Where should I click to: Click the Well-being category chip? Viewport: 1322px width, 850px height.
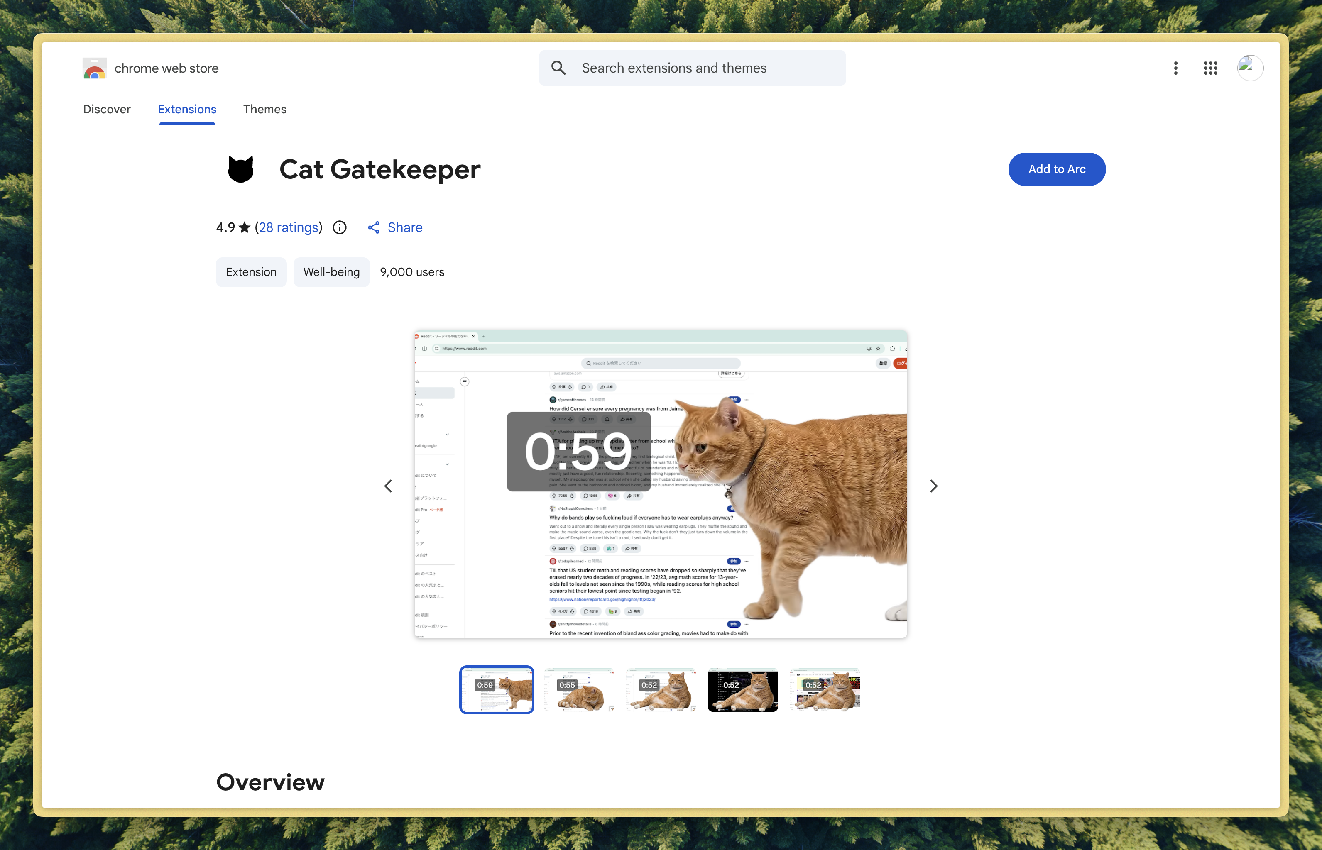331,272
